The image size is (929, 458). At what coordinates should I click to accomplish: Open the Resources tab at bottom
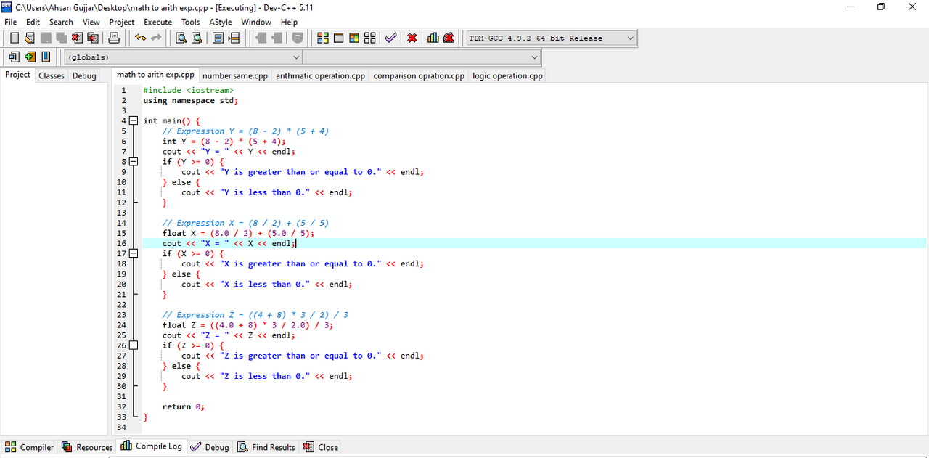(x=87, y=447)
